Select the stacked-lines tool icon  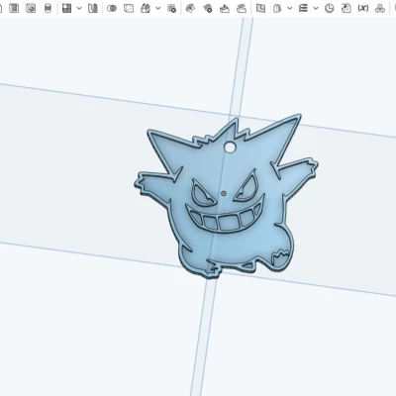(303, 8)
